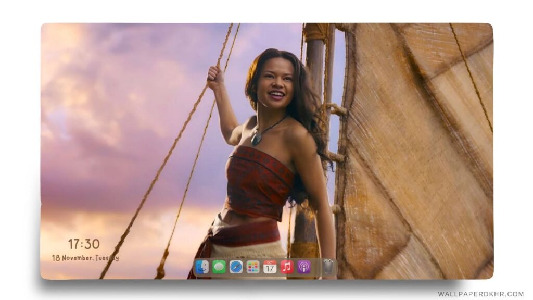Open the Calendar app showing 17
533x300 pixels.
270,267
